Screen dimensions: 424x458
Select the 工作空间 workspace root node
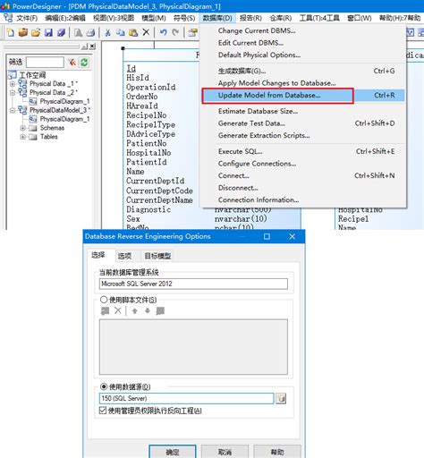32,75
